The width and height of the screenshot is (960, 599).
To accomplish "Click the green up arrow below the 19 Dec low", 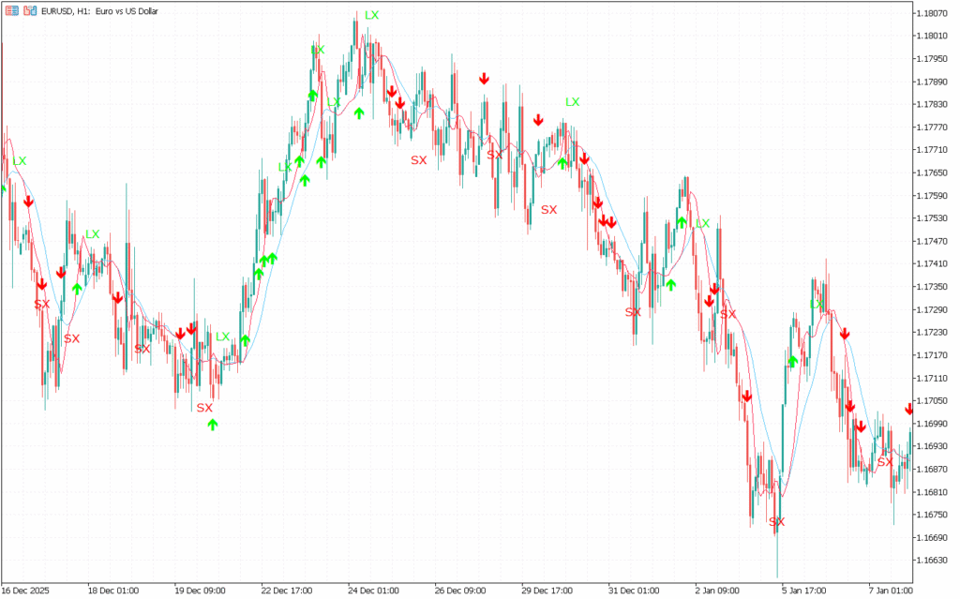I will (213, 425).
